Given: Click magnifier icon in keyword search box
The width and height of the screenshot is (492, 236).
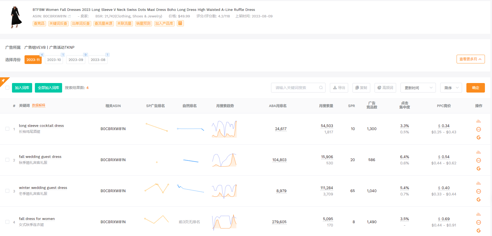Looking at the screenshot, I should pos(321,88).
